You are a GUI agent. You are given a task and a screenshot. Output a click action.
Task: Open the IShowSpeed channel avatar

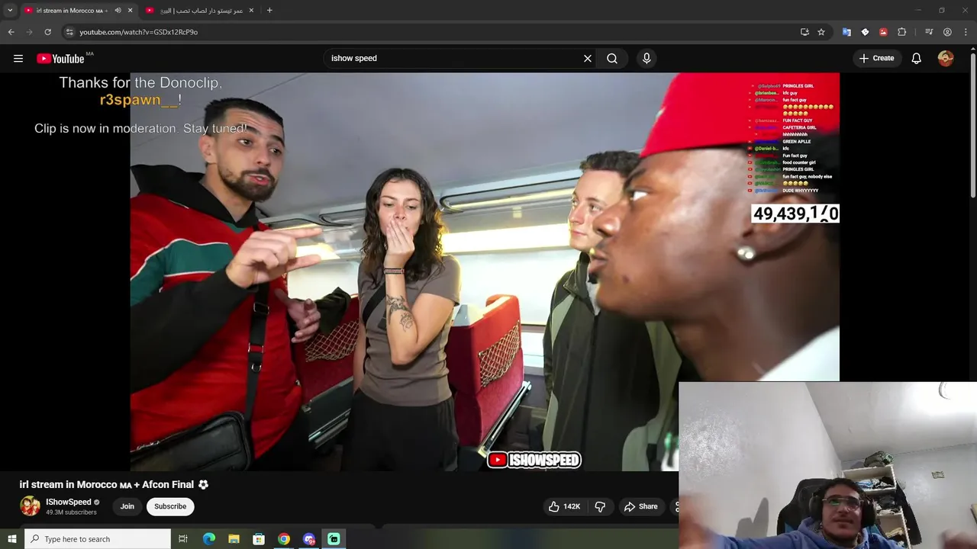pyautogui.click(x=30, y=506)
